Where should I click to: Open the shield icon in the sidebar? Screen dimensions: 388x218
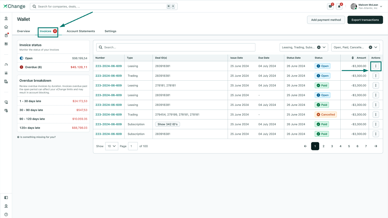pos(6,102)
